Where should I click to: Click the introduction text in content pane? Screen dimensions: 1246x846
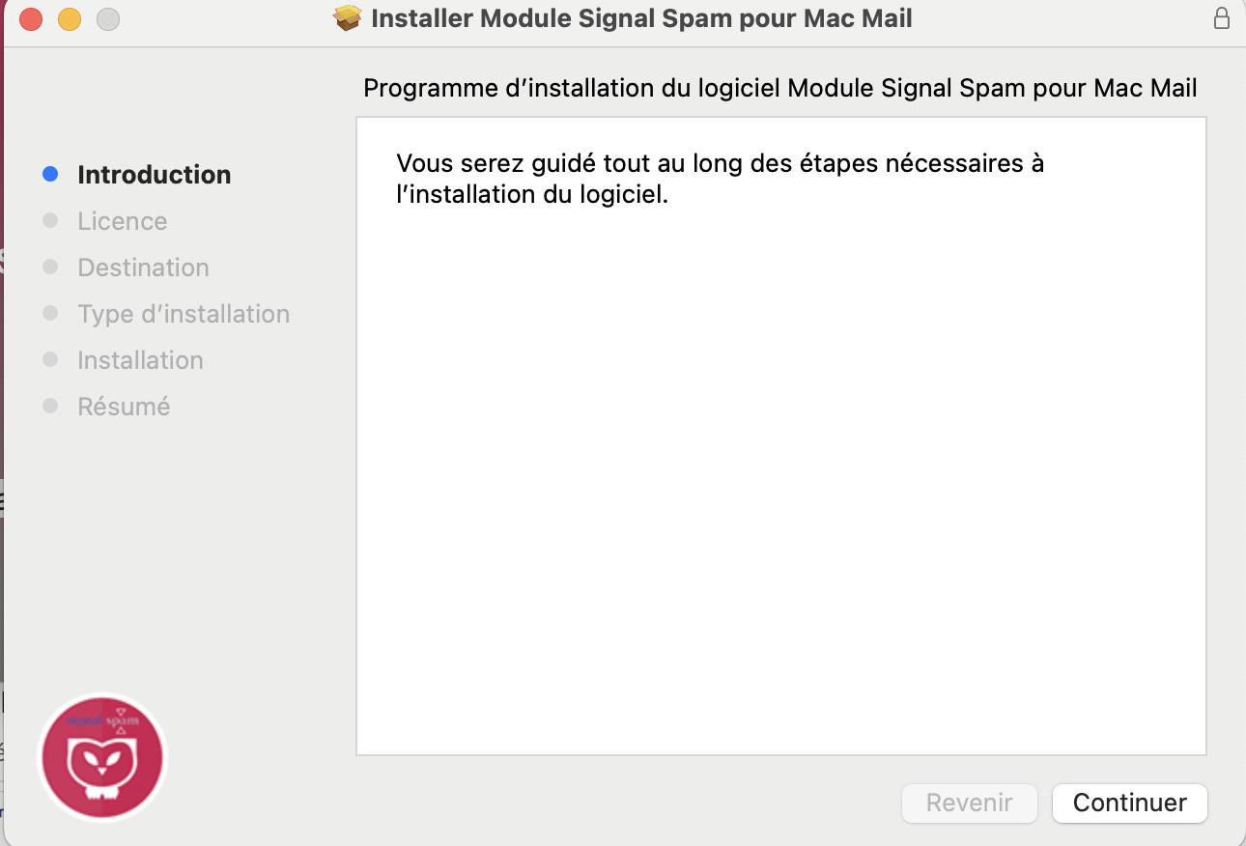pyautogui.click(x=721, y=179)
